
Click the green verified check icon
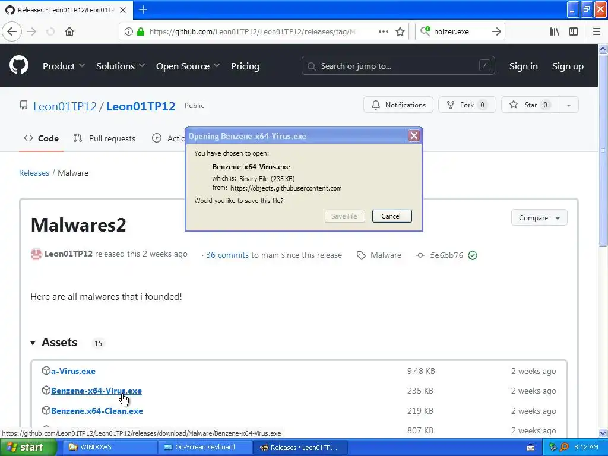[472, 255]
